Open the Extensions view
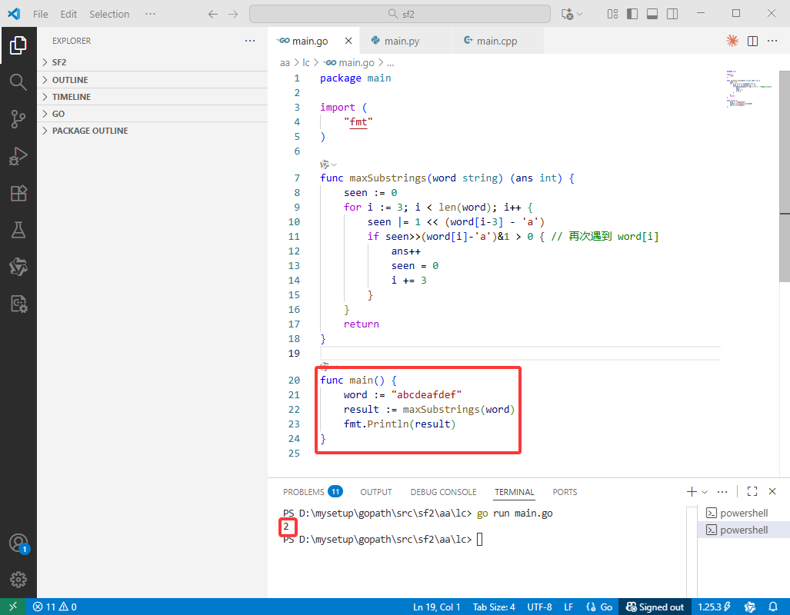 [18, 194]
